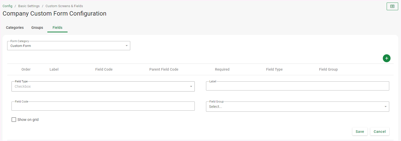Focus the Label text input
Image resolution: width=401 pixels, height=141 pixels.
coord(297,86)
